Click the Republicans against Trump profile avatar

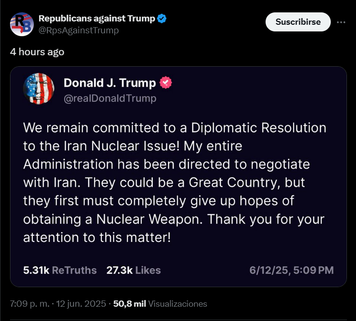[21, 24]
